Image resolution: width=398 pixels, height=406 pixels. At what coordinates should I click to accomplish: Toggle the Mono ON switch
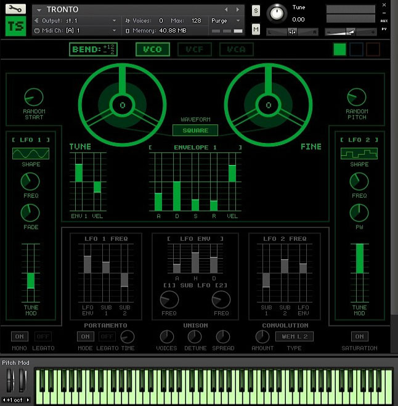(x=20, y=336)
